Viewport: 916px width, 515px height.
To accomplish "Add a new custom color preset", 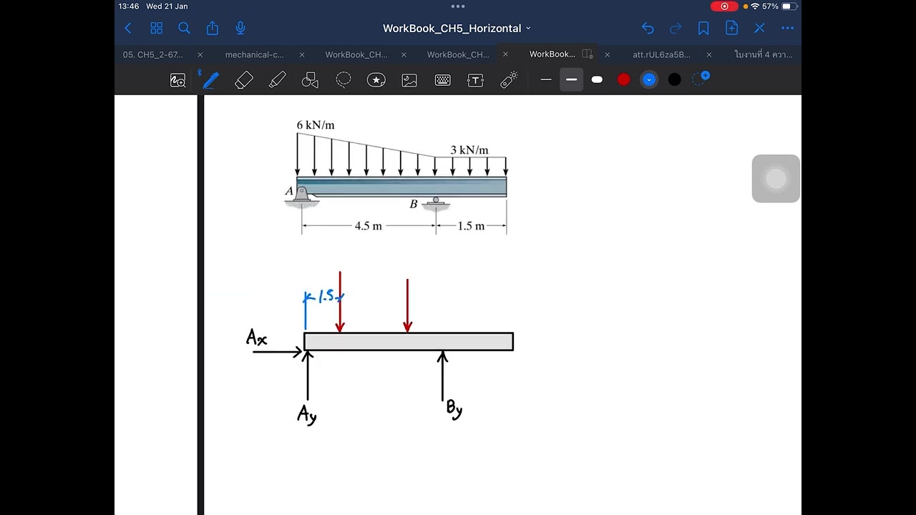I will [x=701, y=79].
